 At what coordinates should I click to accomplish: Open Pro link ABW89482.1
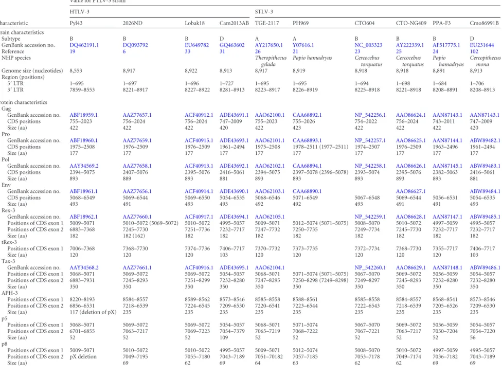[x=485, y=140]
